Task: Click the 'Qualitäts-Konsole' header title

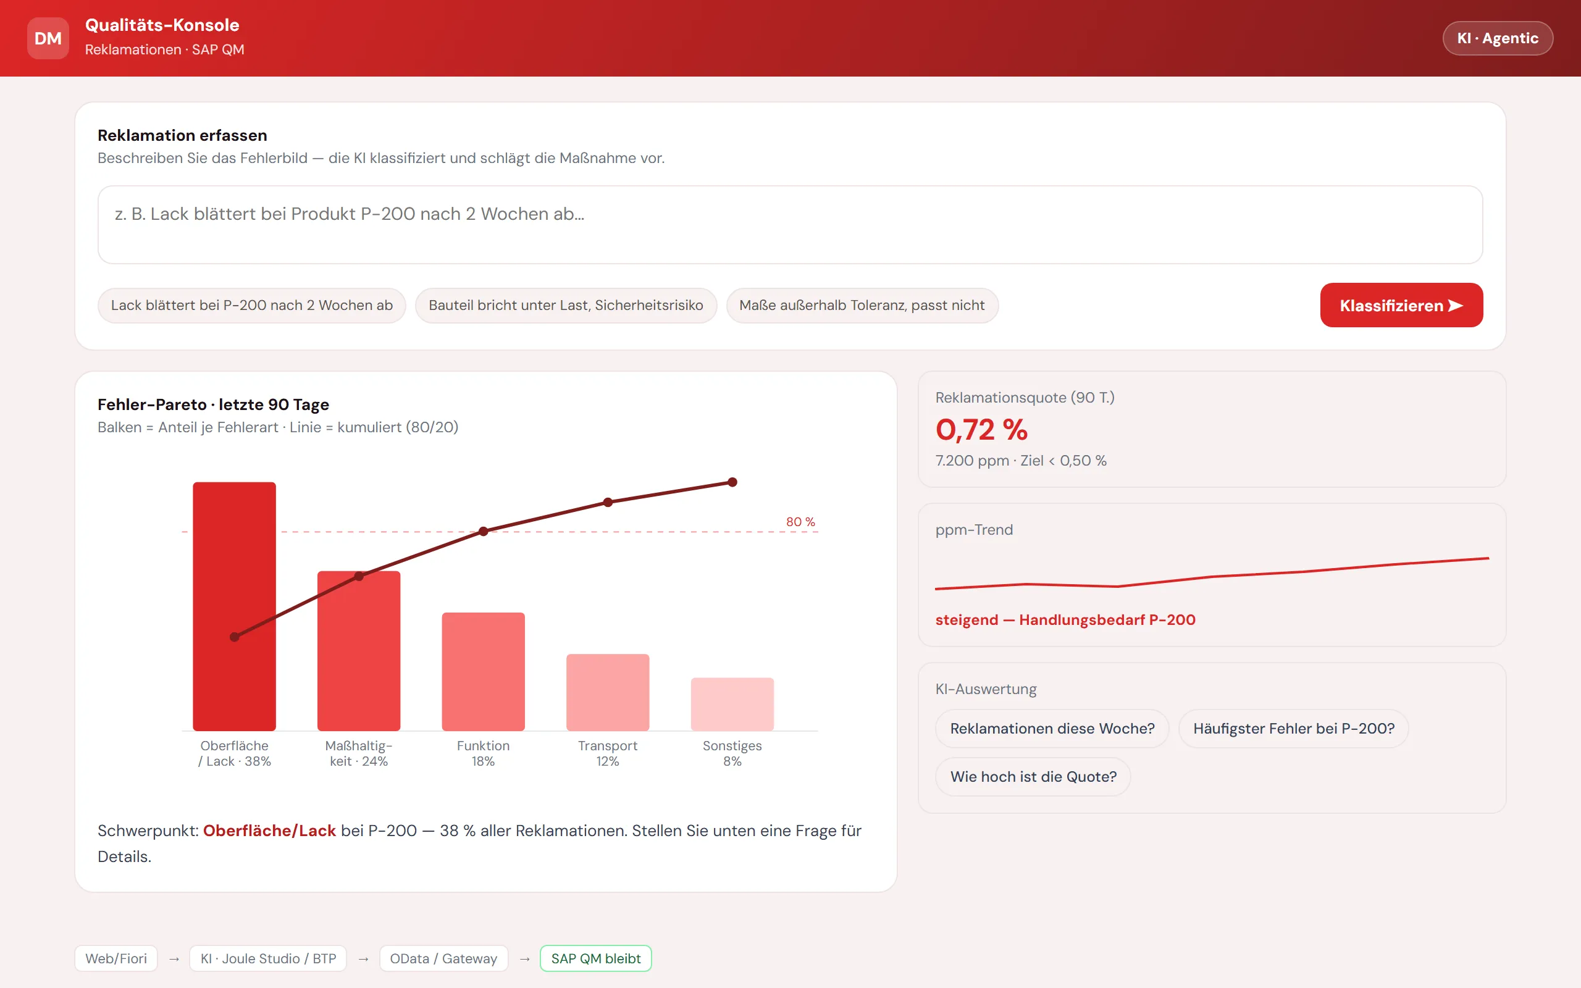Action: (x=162, y=25)
